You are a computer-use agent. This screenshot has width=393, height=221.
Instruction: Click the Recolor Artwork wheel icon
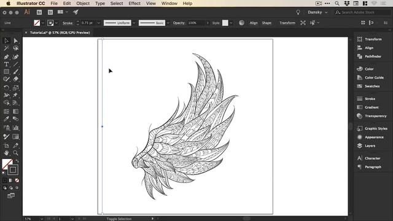(241, 23)
